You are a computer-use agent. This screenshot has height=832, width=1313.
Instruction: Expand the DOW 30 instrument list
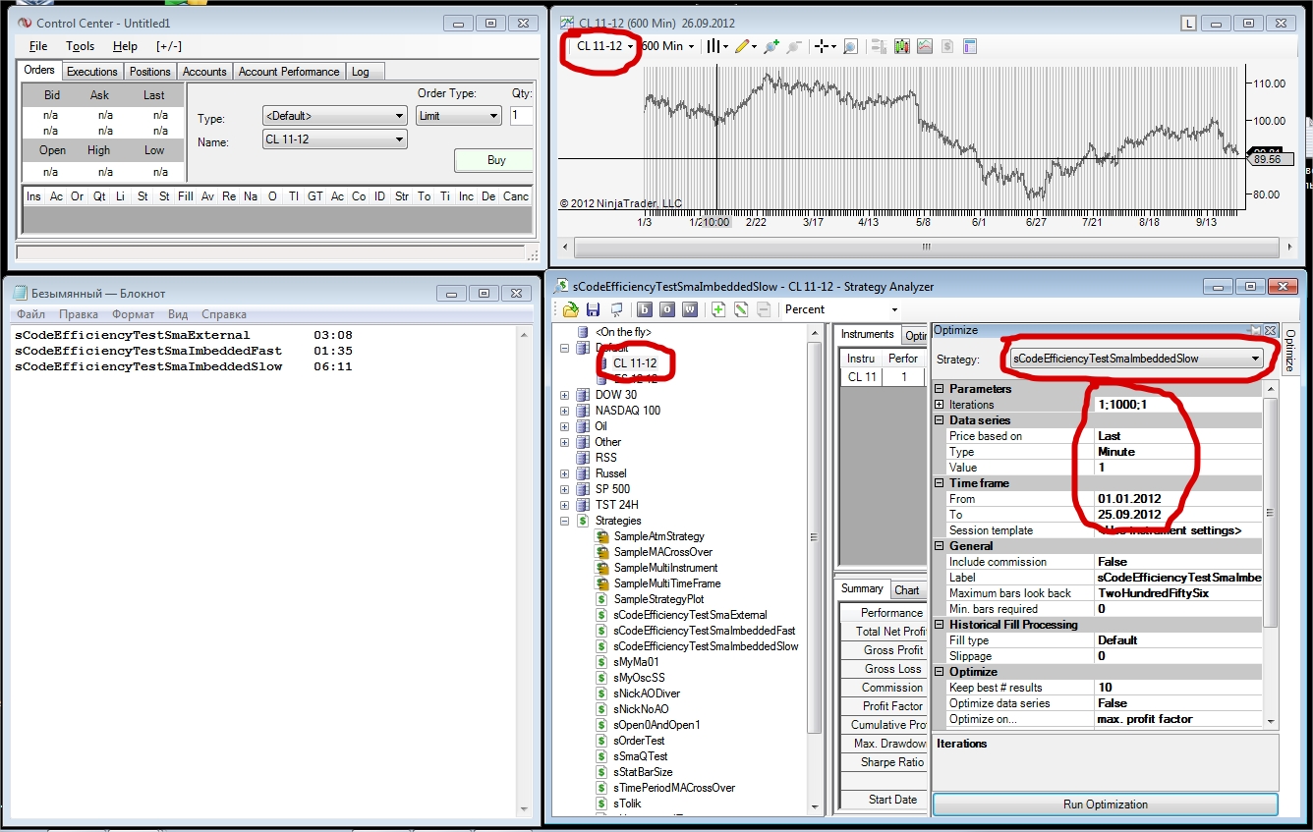(565, 395)
